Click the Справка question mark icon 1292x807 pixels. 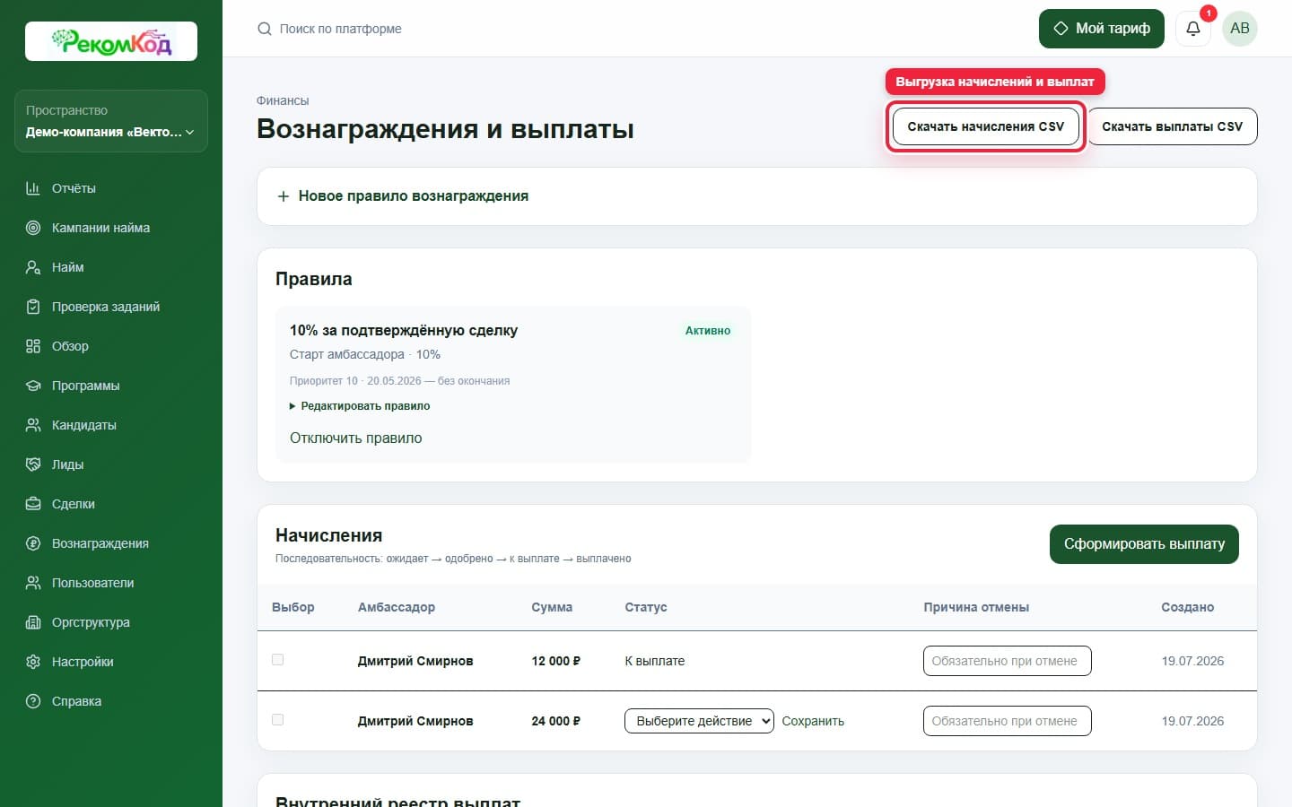coord(33,701)
